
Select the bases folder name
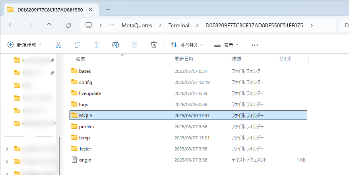(x=85, y=71)
